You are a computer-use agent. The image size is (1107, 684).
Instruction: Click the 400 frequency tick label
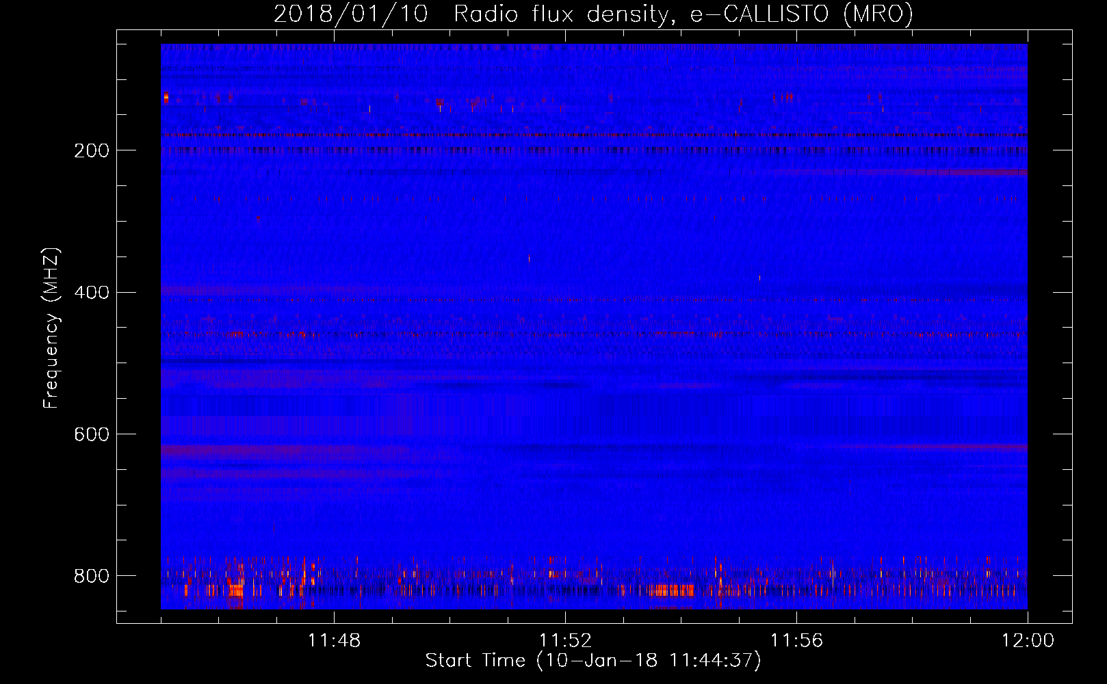click(x=91, y=293)
